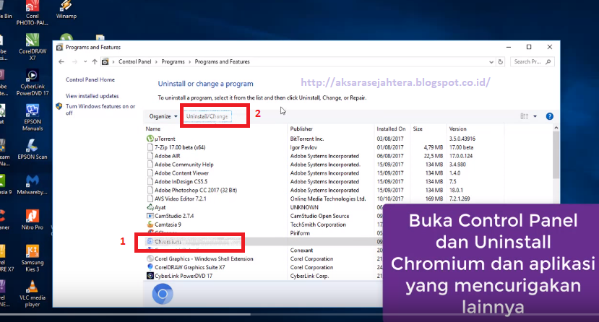Image resolution: width=599 pixels, height=322 pixels.
Task: Select AVS Video Editor 7.2.1 entry
Action: (x=176, y=199)
